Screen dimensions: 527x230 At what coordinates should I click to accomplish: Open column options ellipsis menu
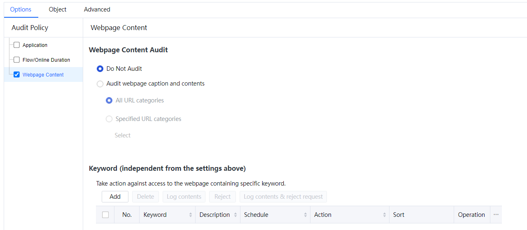point(496,215)
